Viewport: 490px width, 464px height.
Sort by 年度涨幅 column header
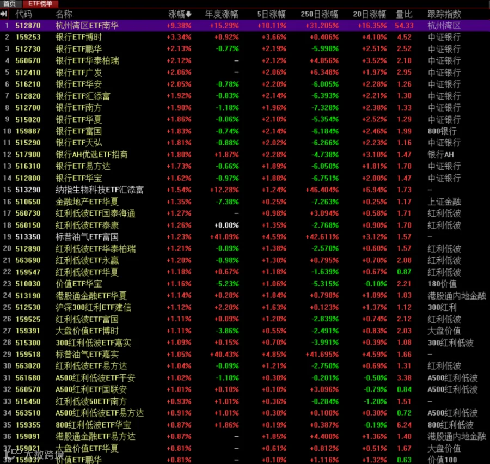[x=222, y=14]
